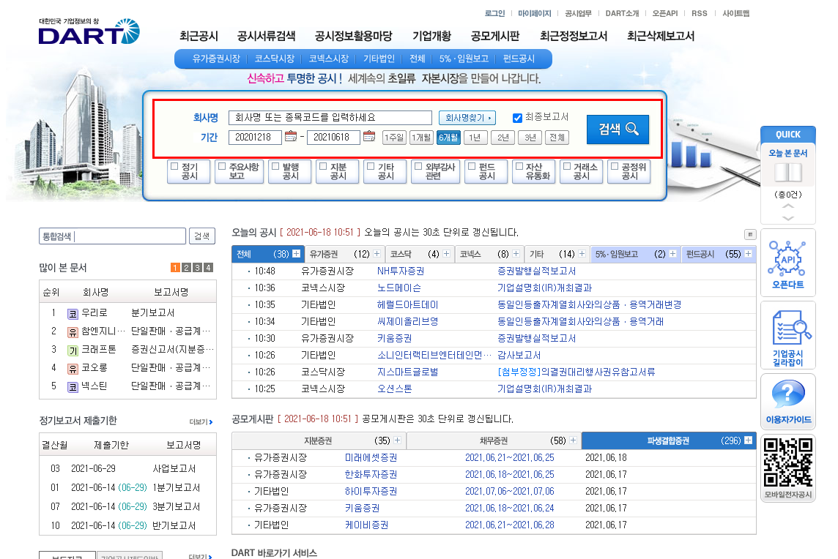Expand the 채무증권 plus icon
The height and width of the screenshot is (559, 838).
[x=573, y=440]
